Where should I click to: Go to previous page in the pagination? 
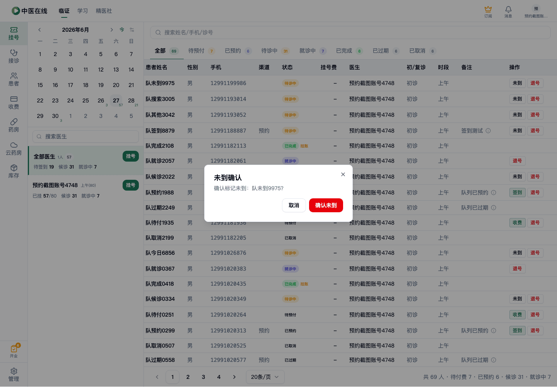click(157, 377)
